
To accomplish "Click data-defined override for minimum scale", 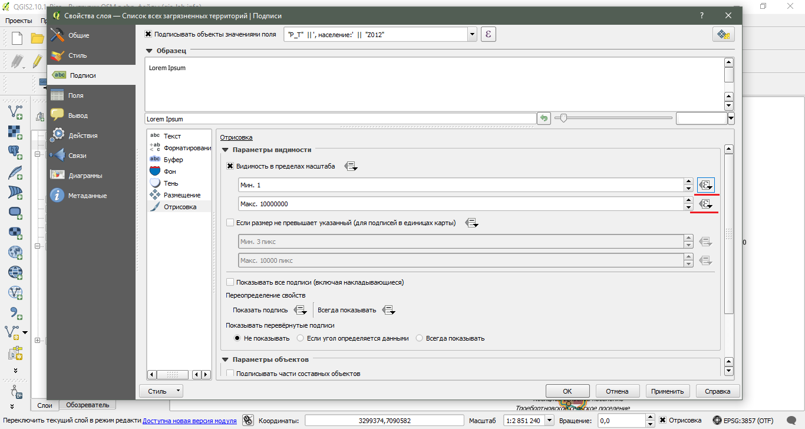I will (x=705, y=185).
